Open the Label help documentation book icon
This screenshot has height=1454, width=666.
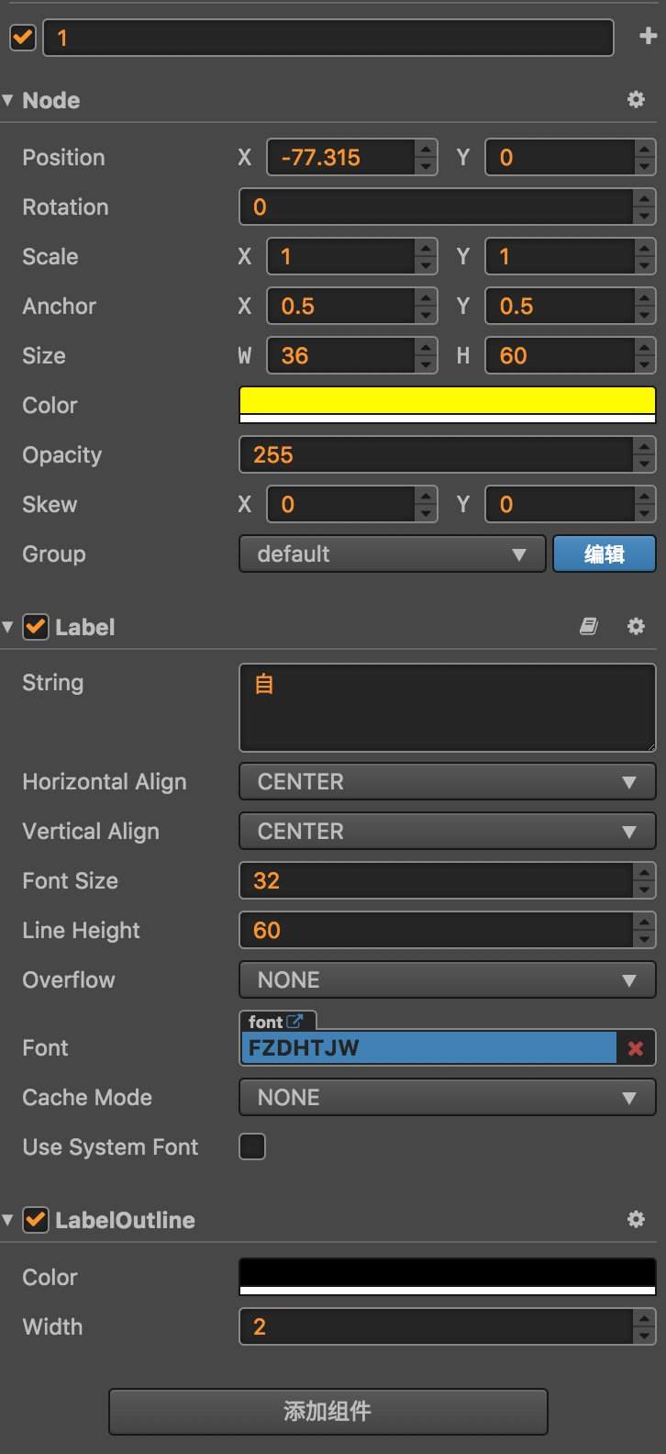[589, 626]
